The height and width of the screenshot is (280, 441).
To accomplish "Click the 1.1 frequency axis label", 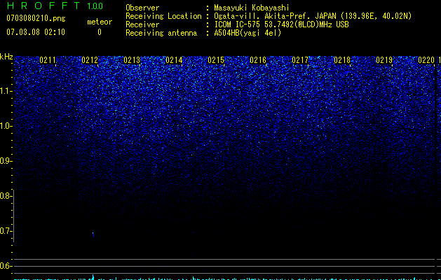I will pos(6,91).
